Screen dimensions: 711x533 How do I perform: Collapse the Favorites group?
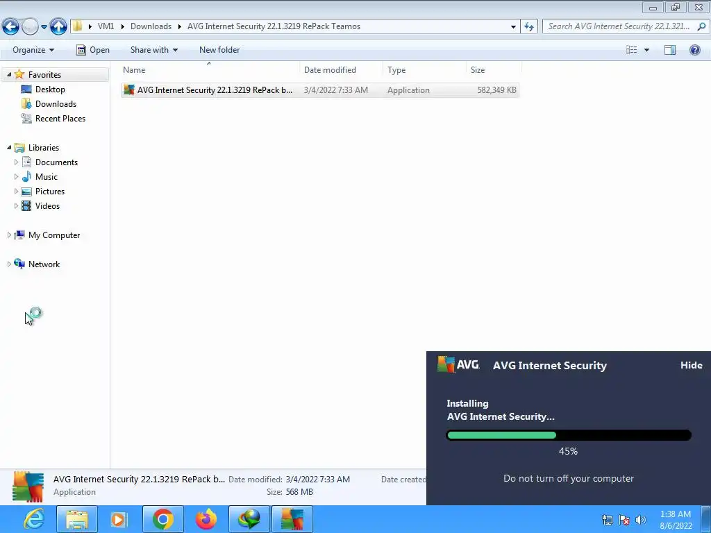coord(9,74)
